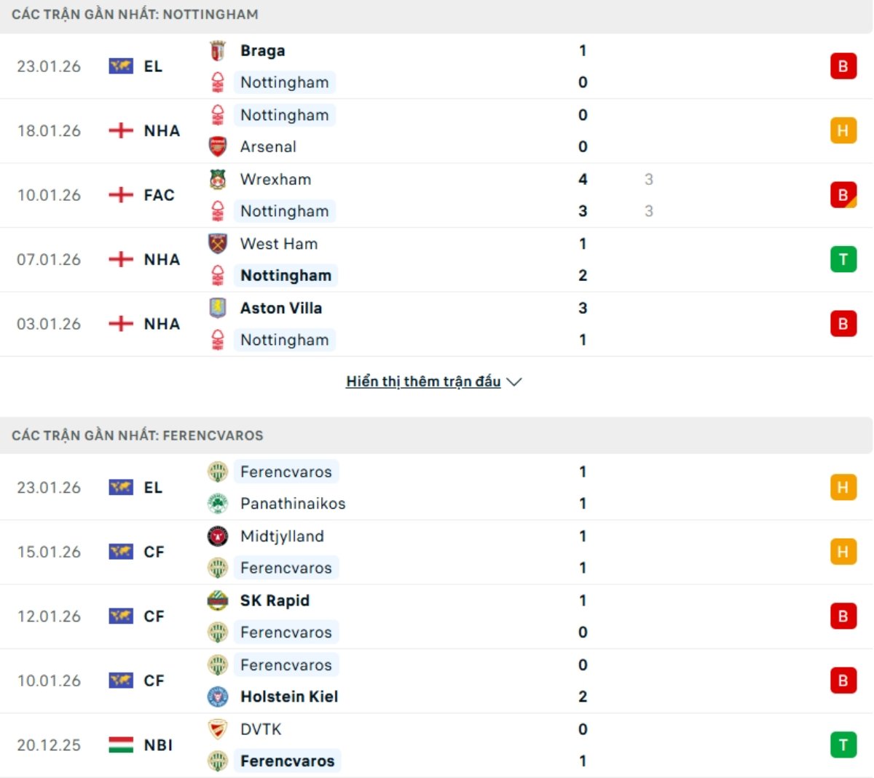Screen dimensions: 874x778
Task: Click the Hungary flag beside NBI
Action: 121,745
